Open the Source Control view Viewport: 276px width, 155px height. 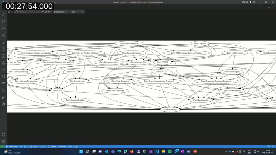pos(3,22)
